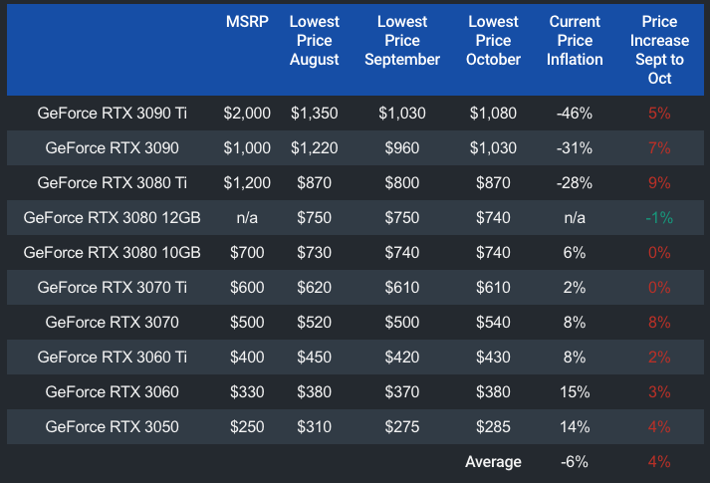Select GeForce RTX 3080 Ti row label

(112, 183)
